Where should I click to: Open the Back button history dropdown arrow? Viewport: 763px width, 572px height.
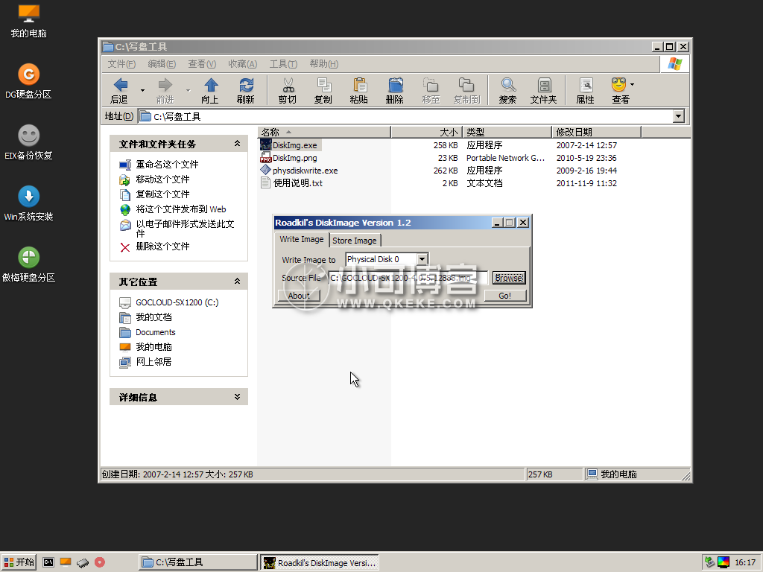(142, 90)
